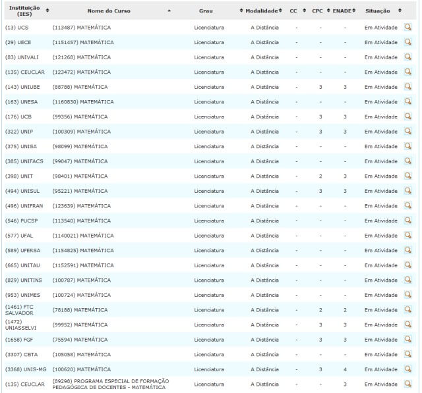
Task: Open details magnifier for CBTA row
Action: (x=407, y=354)
